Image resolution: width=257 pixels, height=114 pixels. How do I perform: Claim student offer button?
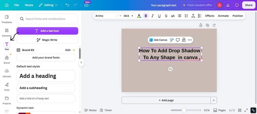pyautogui.click(x=198, y=5)
